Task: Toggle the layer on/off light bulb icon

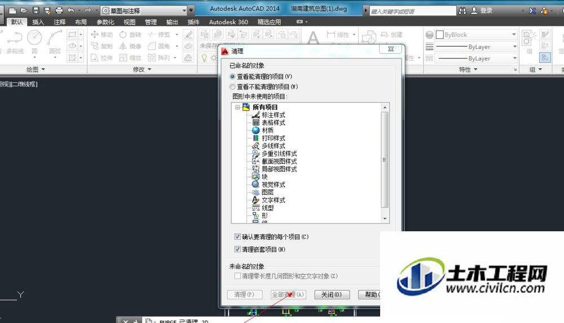Action: click(x=204, y=58)
